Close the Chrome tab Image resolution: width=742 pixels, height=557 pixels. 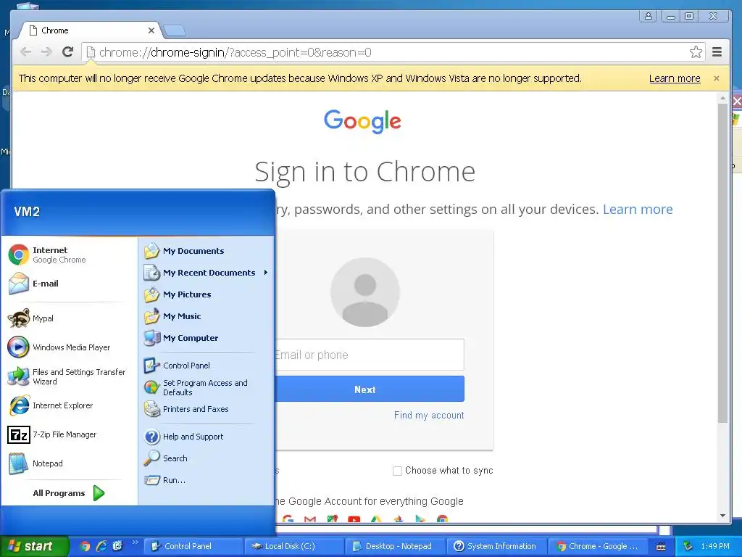coord(151,30)
